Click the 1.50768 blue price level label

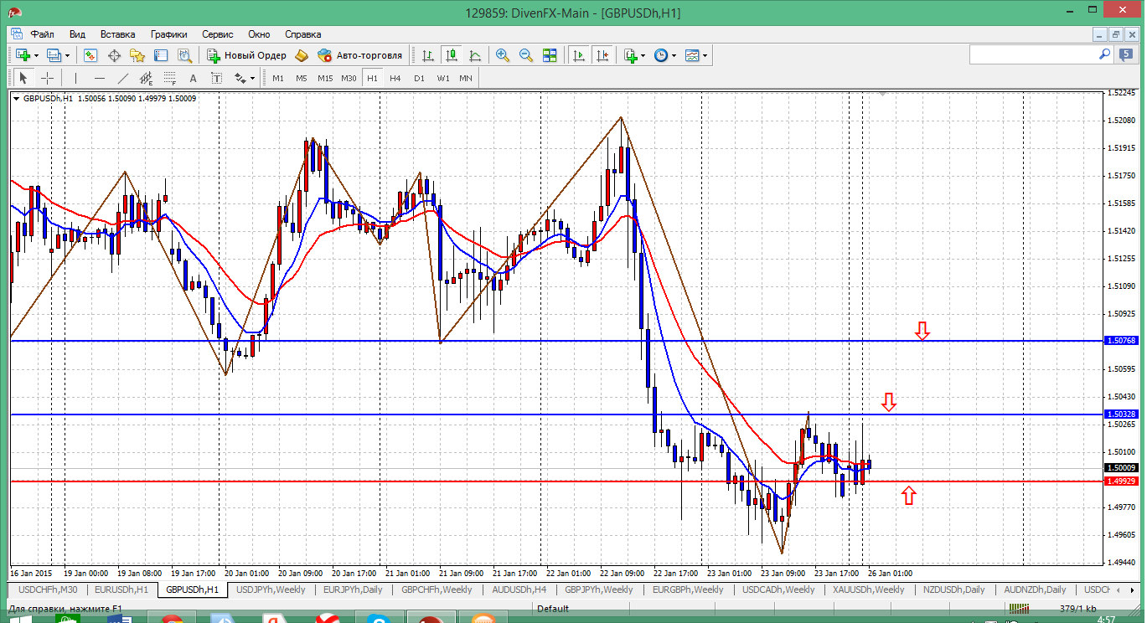[x=1121, y=341]
